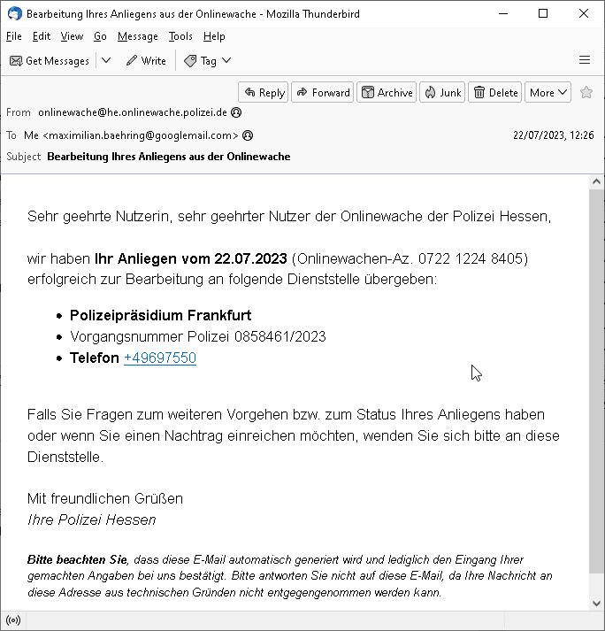Viewport: 605px width, 631px height.
Task: Reply to this email
Action: click(x=264, y=93)
